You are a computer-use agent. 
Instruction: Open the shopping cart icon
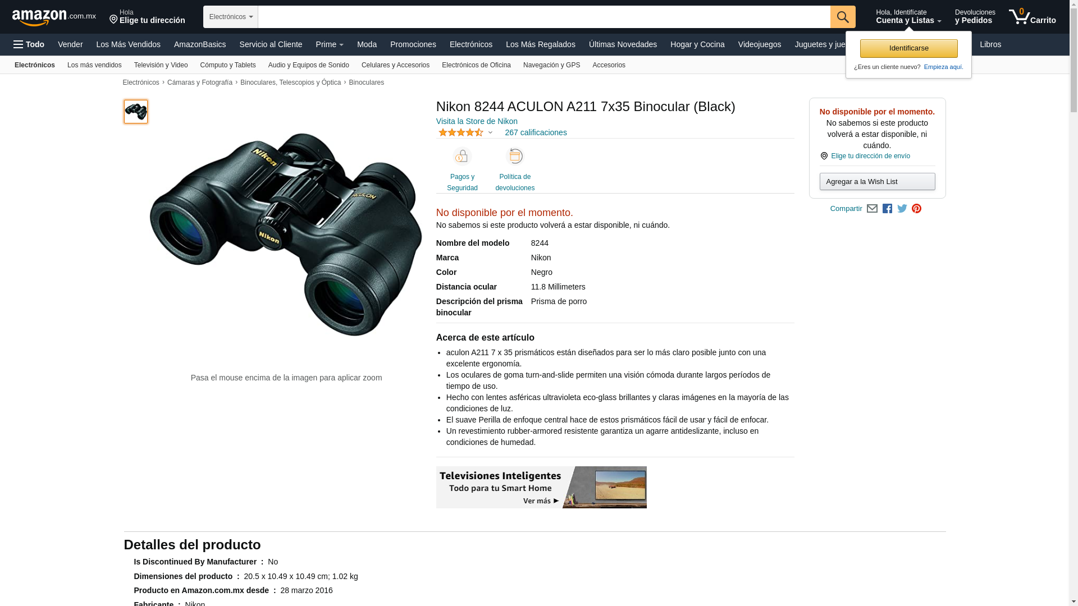[1032, 17]
